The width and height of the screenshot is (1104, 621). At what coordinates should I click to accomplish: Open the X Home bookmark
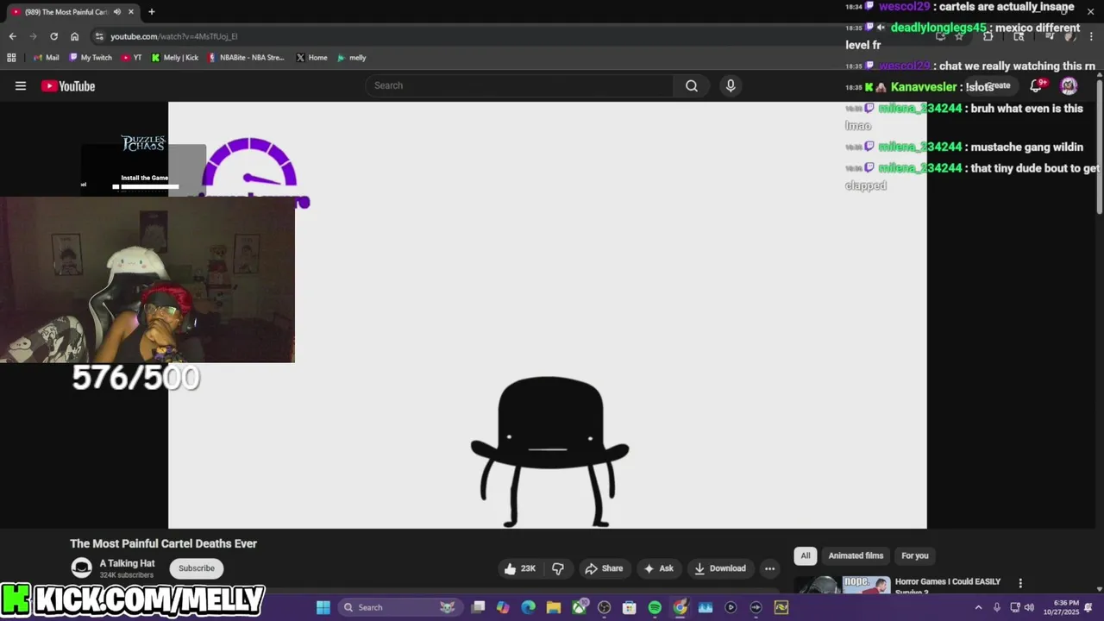pos(311,58)
